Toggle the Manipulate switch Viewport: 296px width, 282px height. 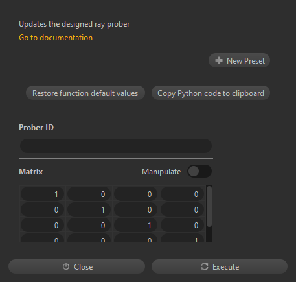199,171
